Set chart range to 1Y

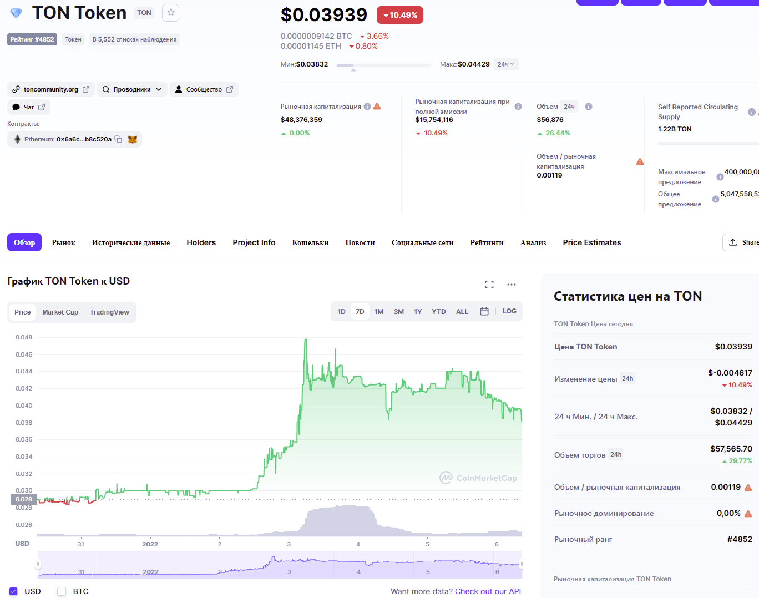[x=418, y=311]
